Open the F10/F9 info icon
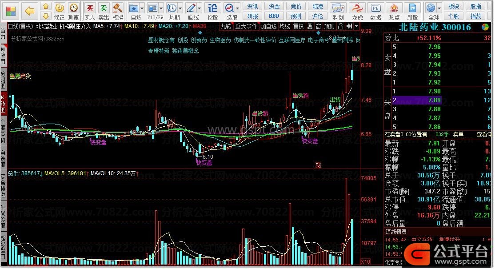 (153, 8)
